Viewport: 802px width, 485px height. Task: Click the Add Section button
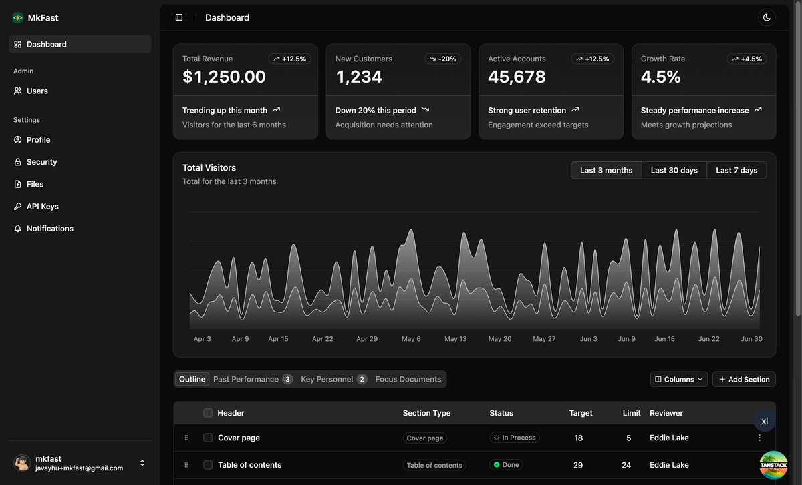point(744,379)
